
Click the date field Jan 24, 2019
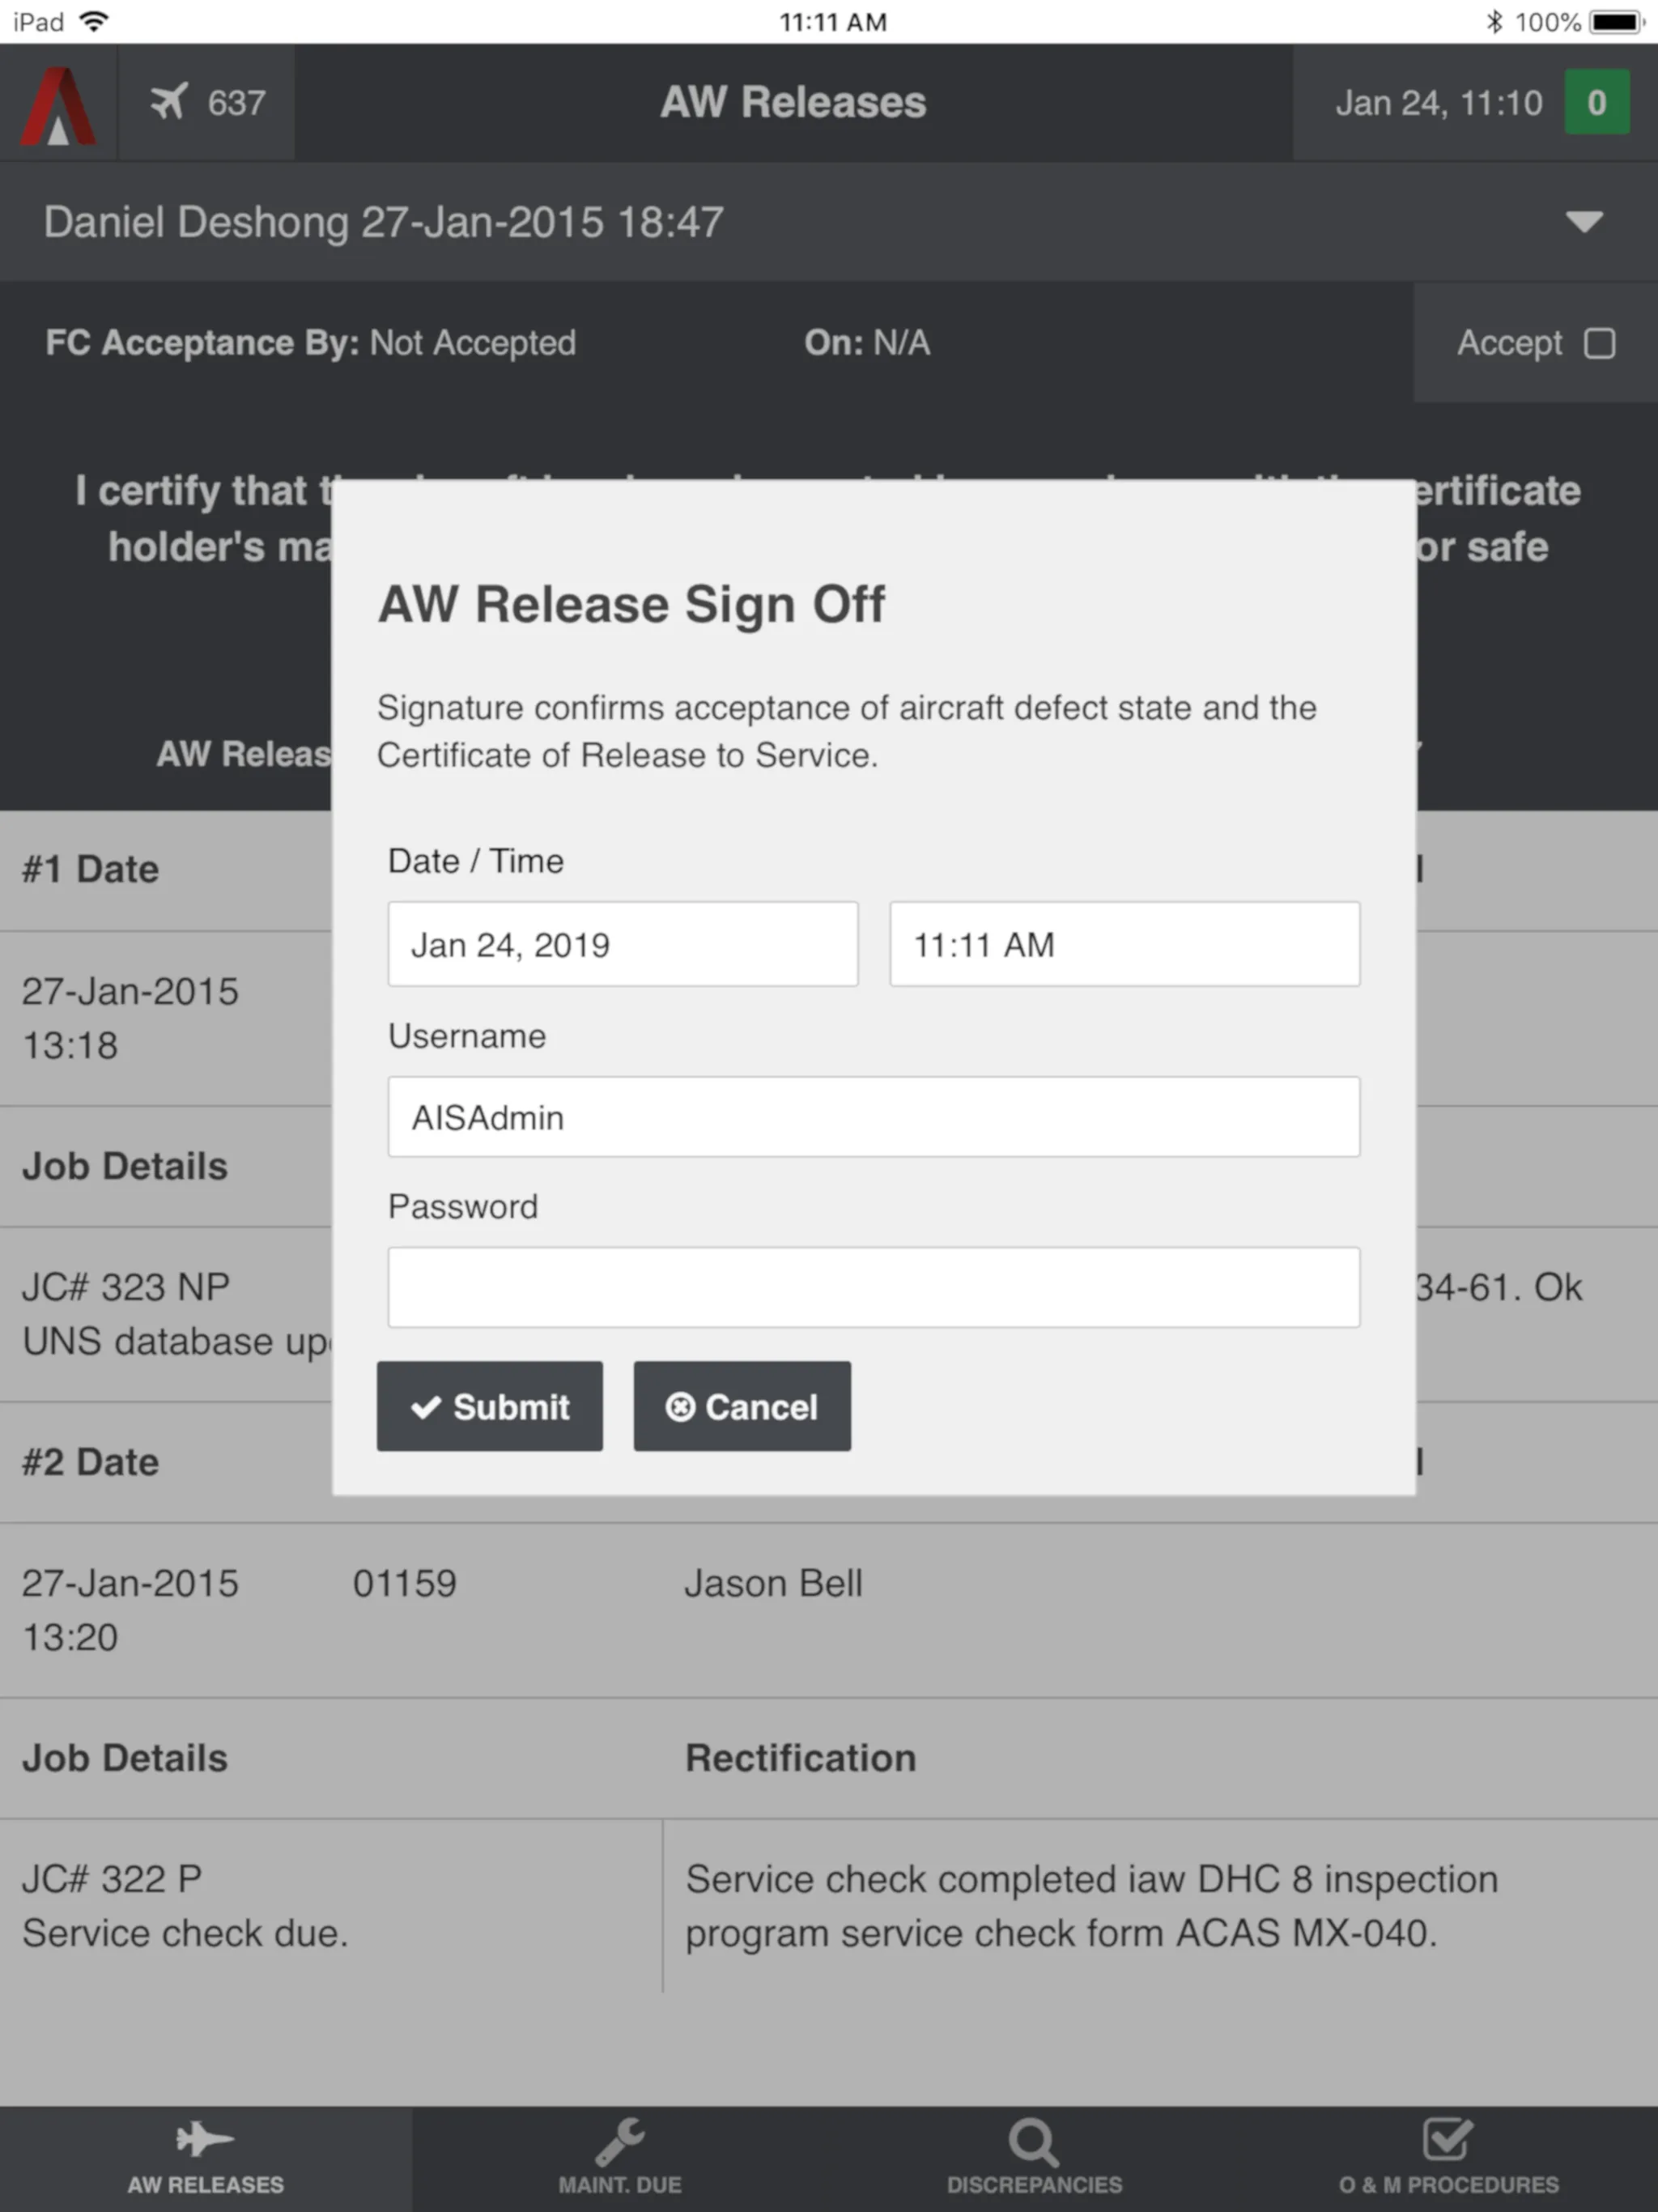tap(622, 944)
